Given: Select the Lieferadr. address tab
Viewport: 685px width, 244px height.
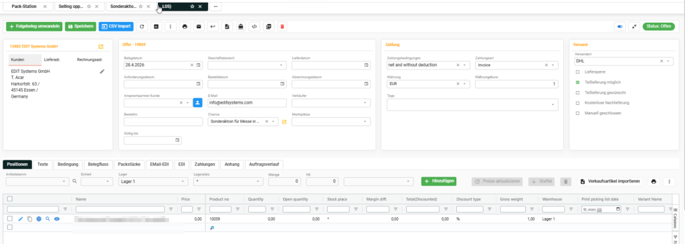Looking at the screenshot, I should coord(52,59).
